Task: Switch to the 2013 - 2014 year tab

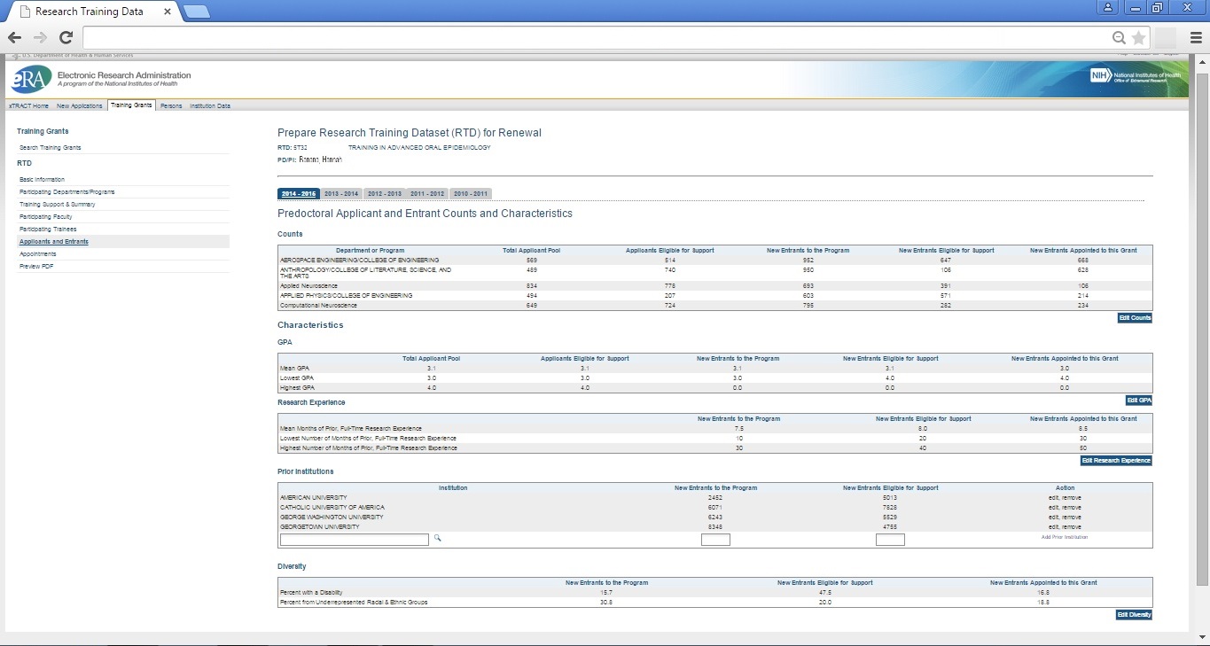Action: pyautogui.click(x=341, y=194)
